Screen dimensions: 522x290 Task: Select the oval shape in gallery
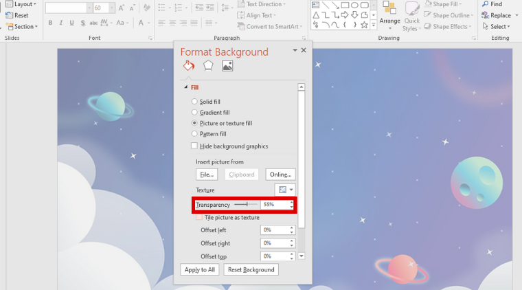354,5
